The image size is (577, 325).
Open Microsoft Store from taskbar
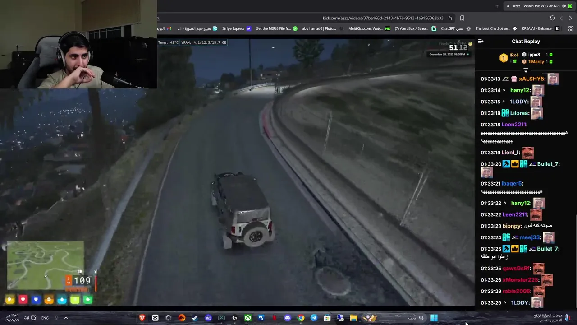(327, 318)
